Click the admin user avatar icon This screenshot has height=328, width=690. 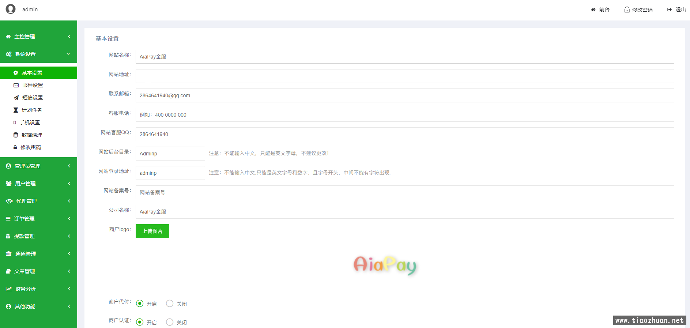pyautogui.click(x=11, y=9)
